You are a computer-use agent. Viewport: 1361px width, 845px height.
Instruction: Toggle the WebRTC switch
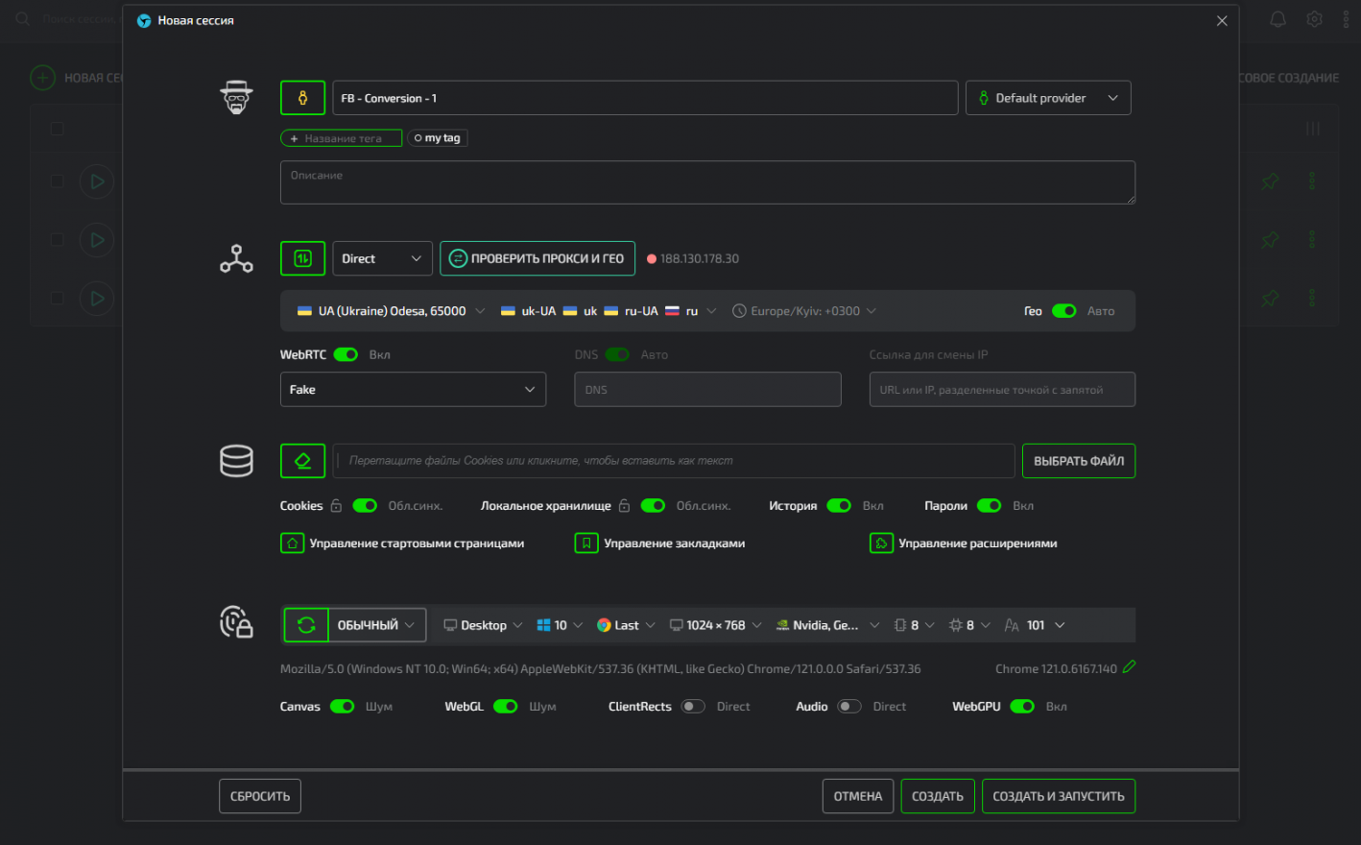click(x=346, y=354)
